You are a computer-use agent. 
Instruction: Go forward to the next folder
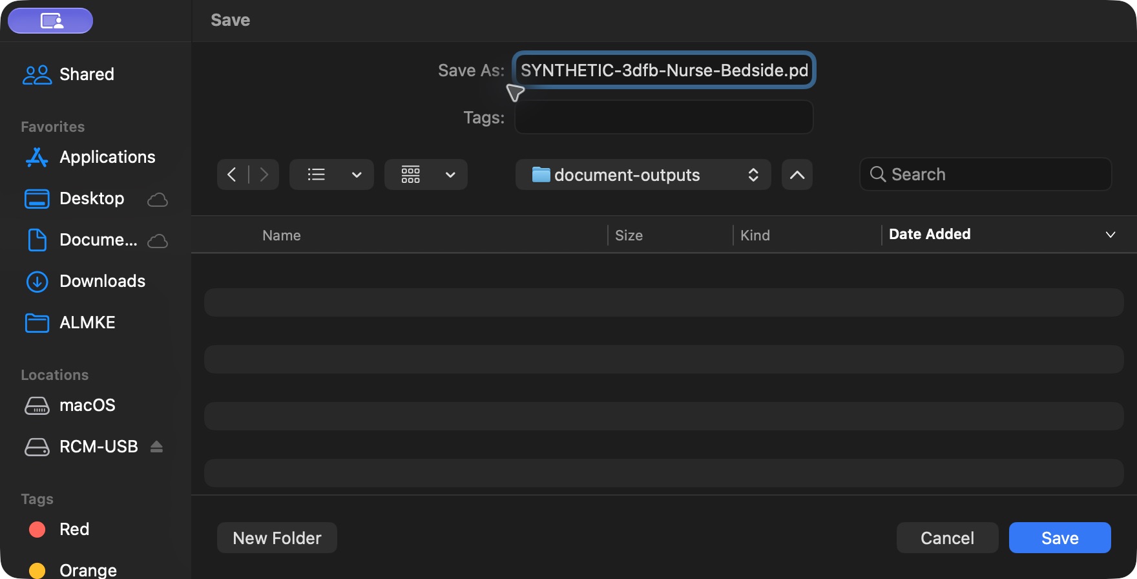[x=264, y=174]
